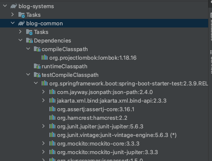The width and height of the screenshot is (212, 161).
Task: Click the testCompileClasspath folder icon
Action: coord(37,75)
